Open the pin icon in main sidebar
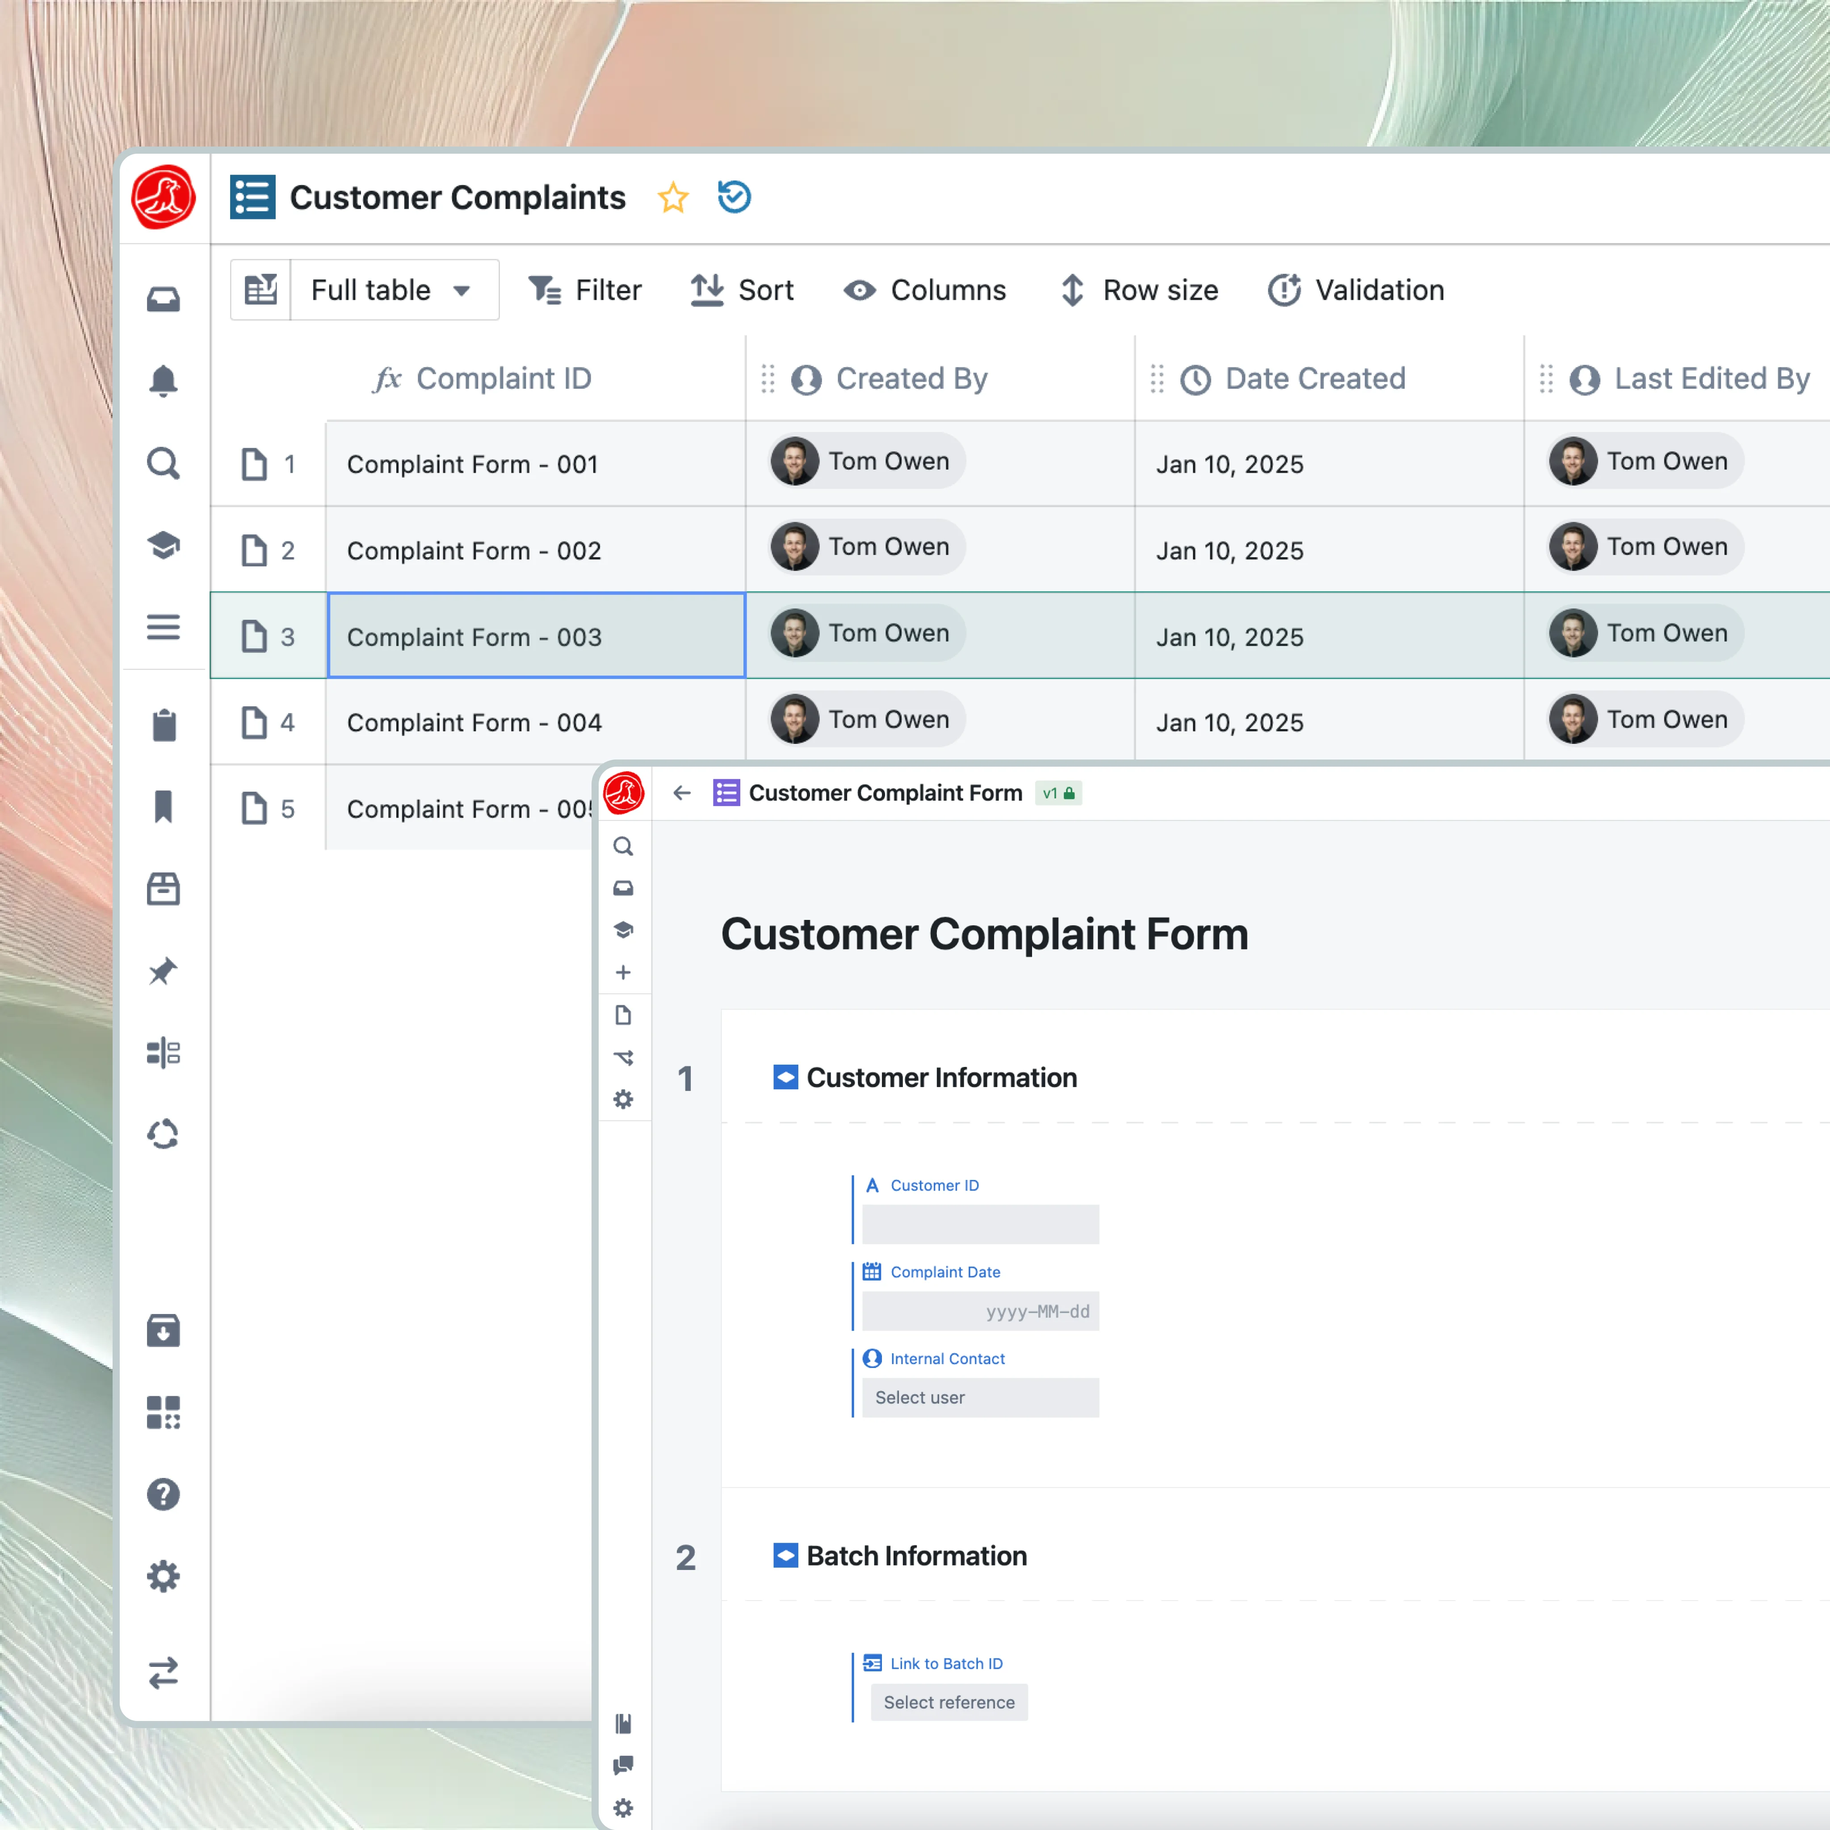Screen dimensions: 1830x1830 [163, 971]
